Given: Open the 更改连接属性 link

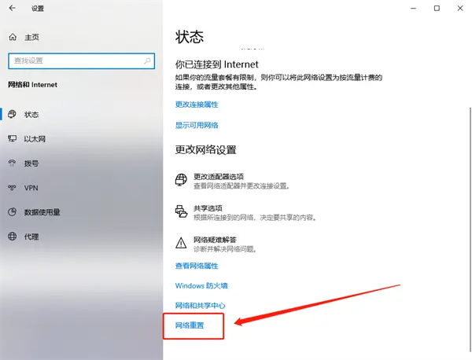Looking at the screenshot, I should pyautogui.click(x=197, y=105).
